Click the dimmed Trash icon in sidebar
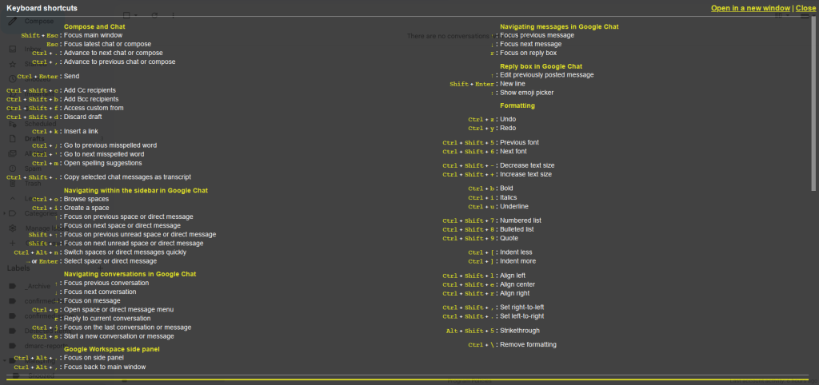819x385 pixels. pyautogui.click(x=13, y=184)
